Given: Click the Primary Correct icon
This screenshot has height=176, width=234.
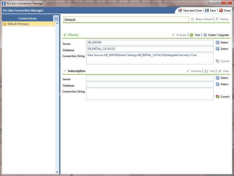Looking at the screenshot, I should point(218,61).
